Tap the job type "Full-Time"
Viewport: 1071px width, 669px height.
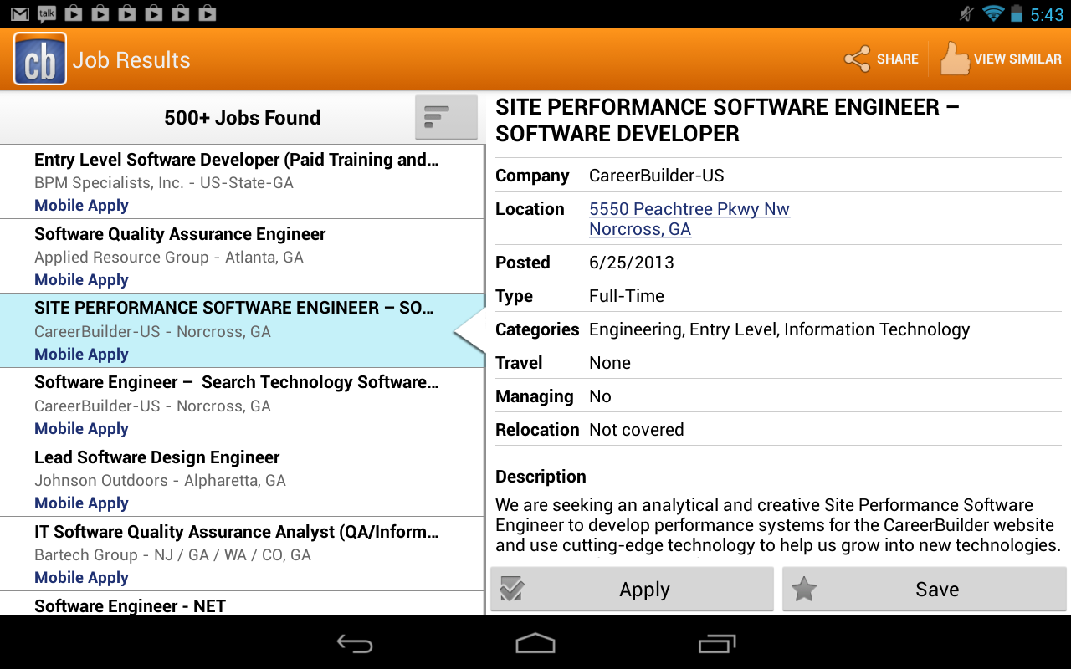click(627, 296)
